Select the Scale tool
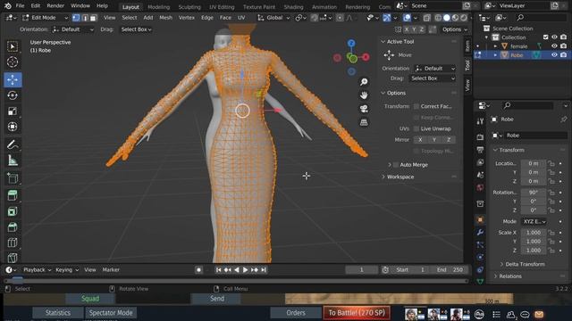The width and height of the screenshot is (572, 321). (13, 111)
